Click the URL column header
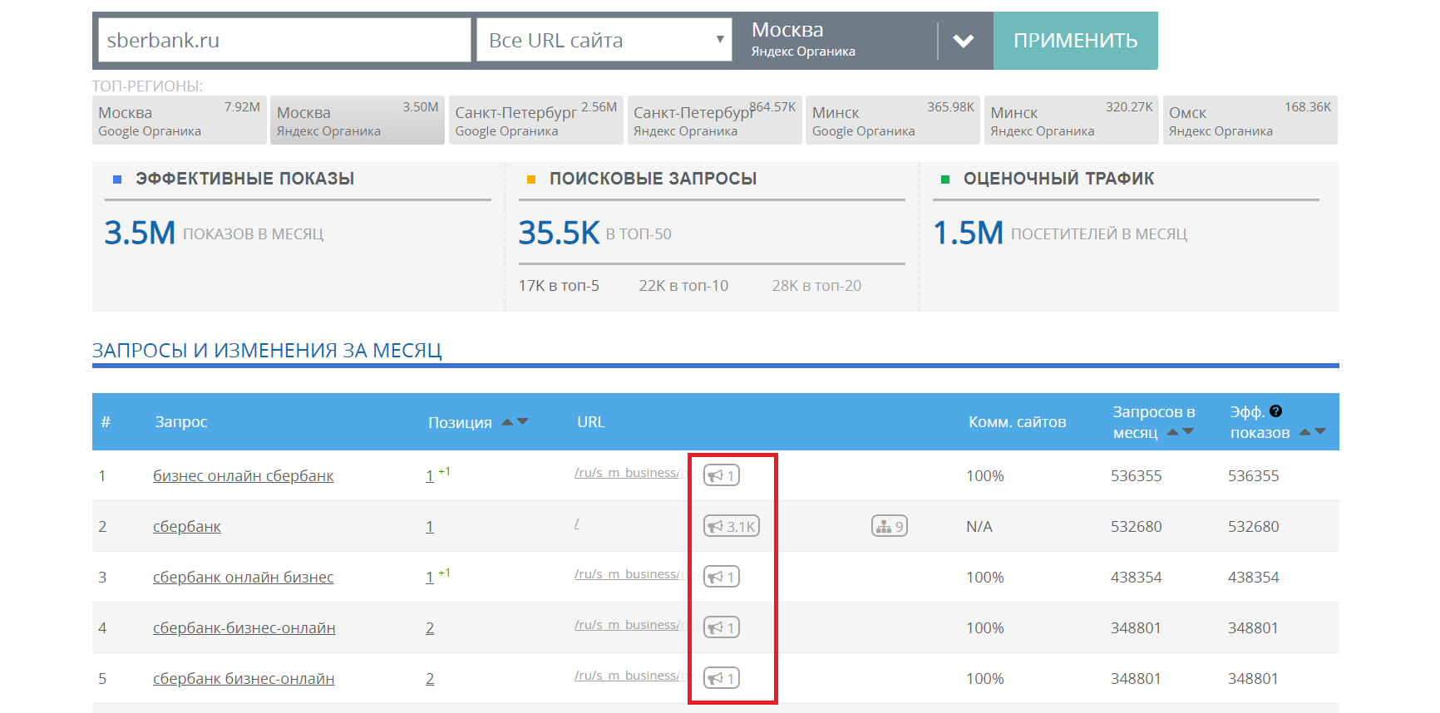This screenshot has width=1440, height=713. (x=591, y=422)
